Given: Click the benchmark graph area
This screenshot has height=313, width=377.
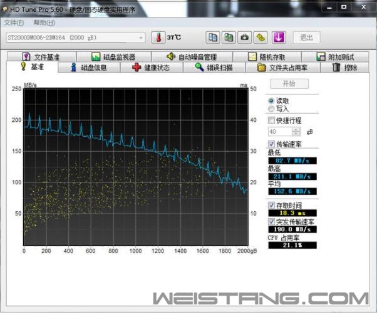Looking at the screenshot, I should 136,167.
